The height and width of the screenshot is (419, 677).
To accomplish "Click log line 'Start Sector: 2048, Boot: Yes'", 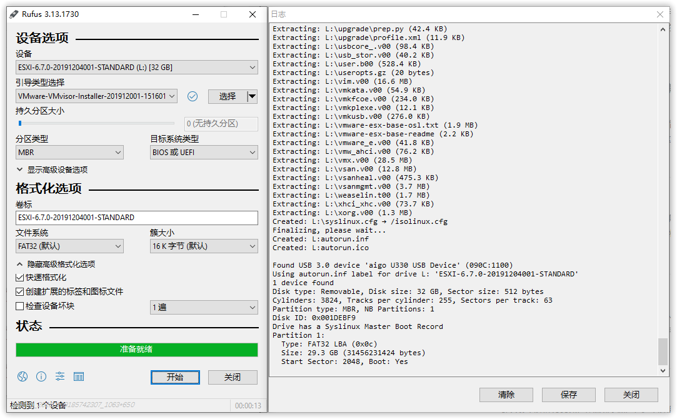I will (x=344, y=361).
